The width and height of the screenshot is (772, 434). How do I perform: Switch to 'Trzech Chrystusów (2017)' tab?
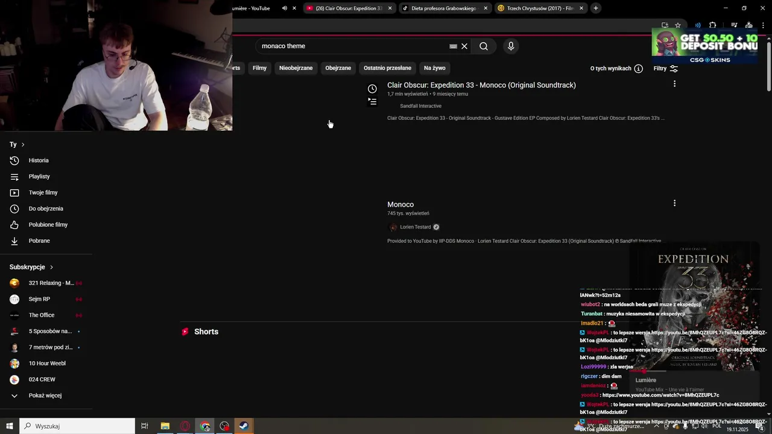click(540, 8)
